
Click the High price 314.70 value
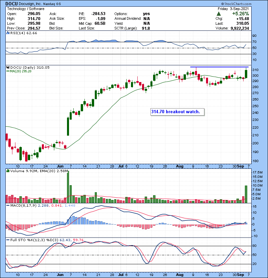click(34, 19)
